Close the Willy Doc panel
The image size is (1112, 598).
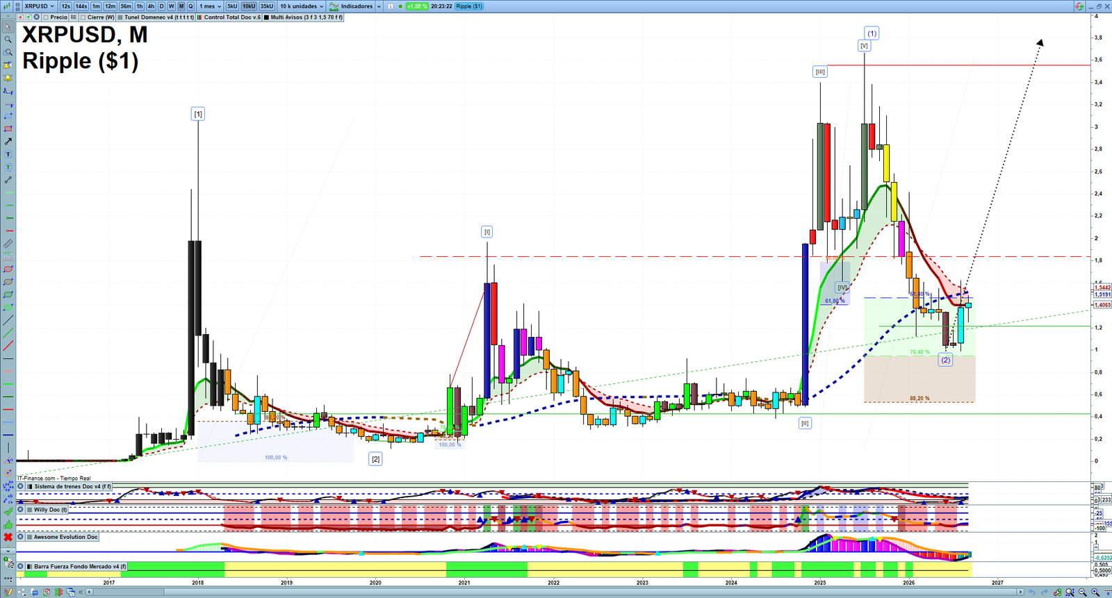point(20,509)
